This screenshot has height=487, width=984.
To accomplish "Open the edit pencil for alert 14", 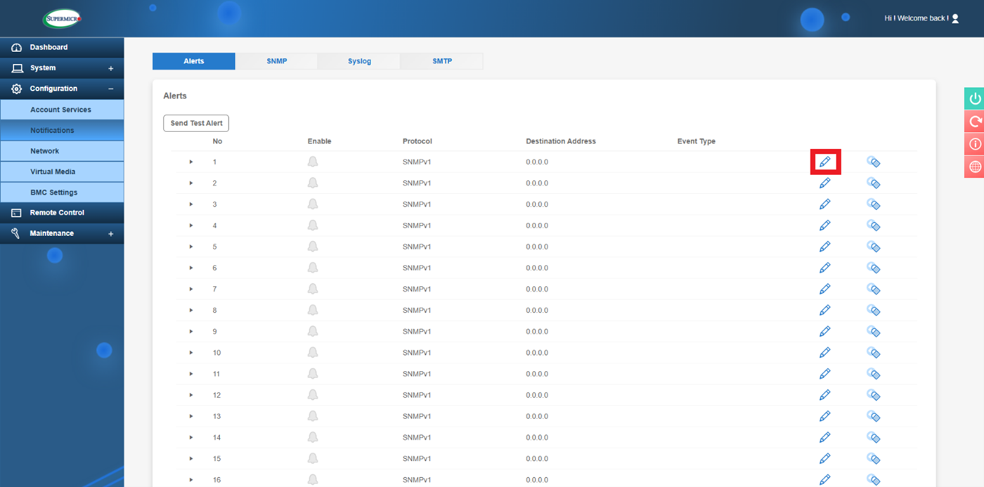I will click(x=825, y=437).
